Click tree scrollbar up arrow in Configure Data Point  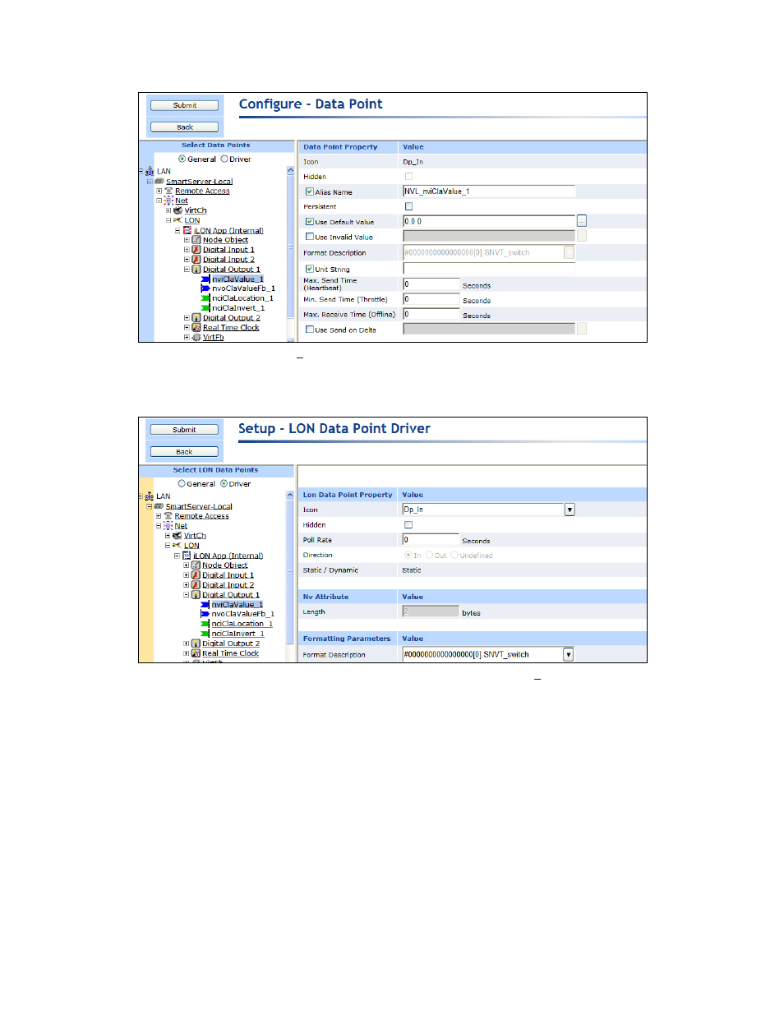290,171
